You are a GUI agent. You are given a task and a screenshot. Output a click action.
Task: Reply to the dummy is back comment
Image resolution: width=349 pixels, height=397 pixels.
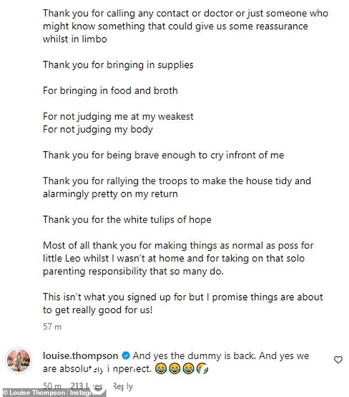pyautogui.click(x=123, y=386)
